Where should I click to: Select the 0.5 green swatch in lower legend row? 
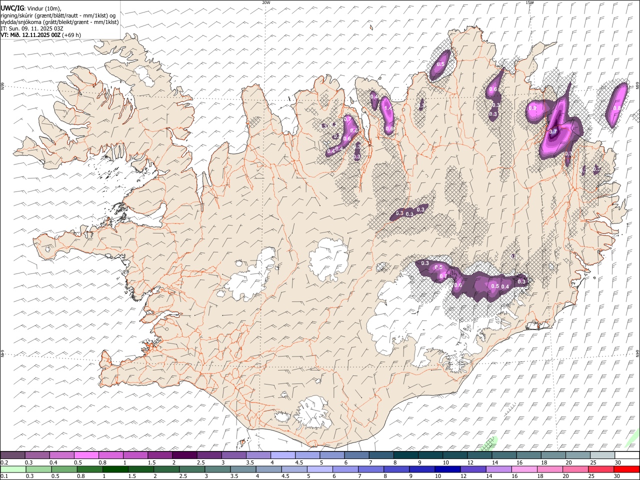[64, 469]
